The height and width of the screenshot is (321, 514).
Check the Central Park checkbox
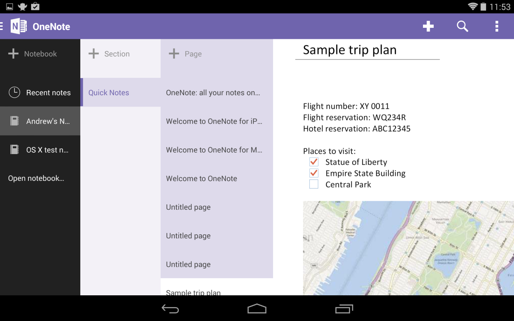[313, 184]
